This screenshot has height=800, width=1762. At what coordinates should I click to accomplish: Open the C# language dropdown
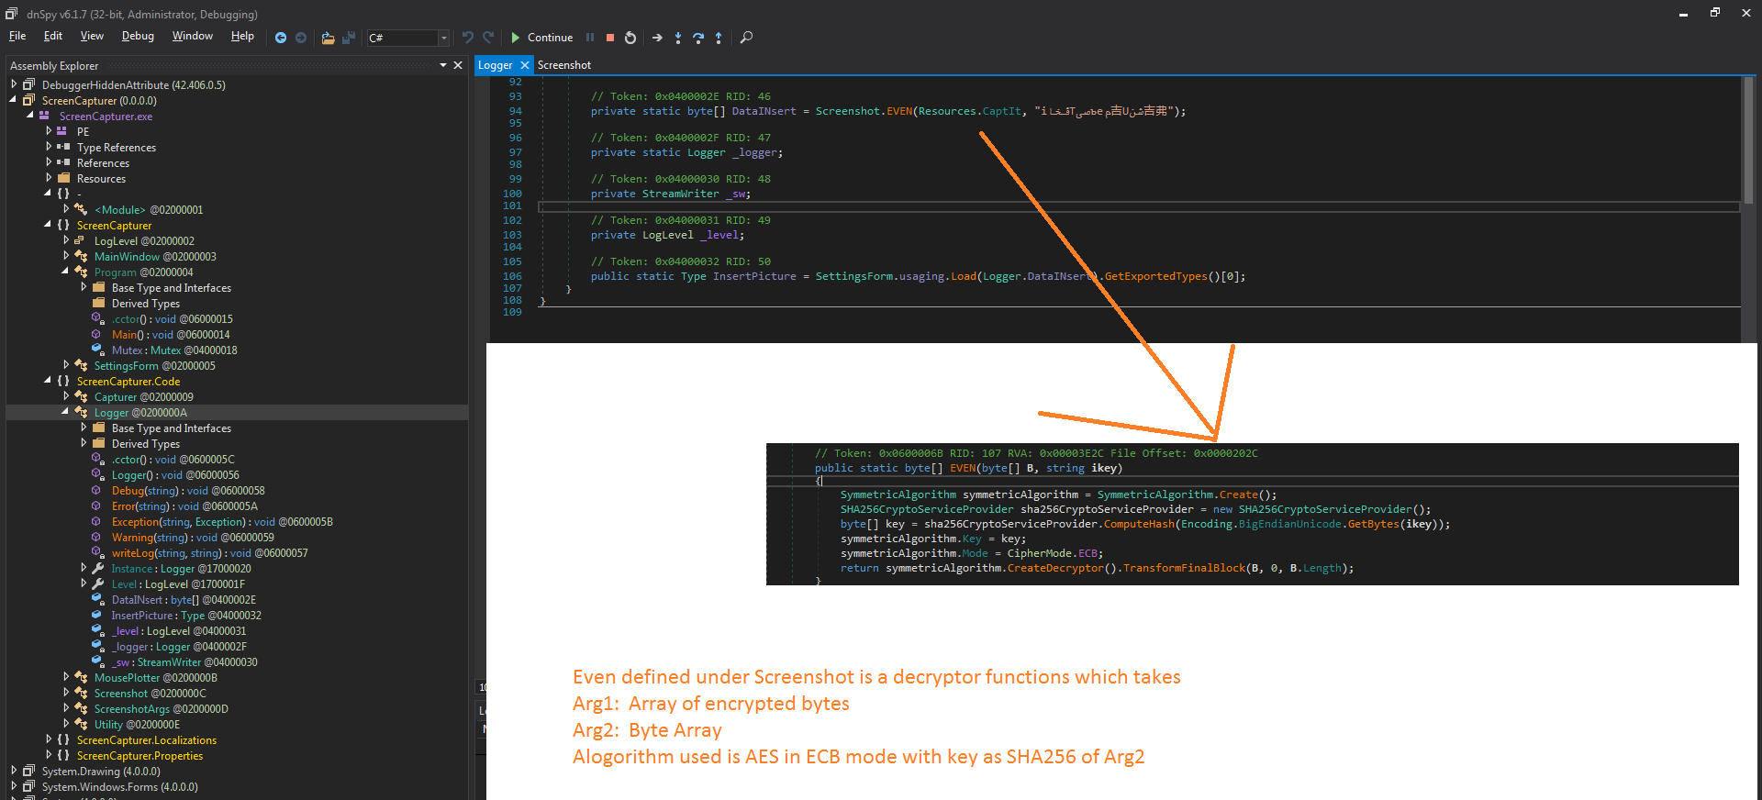[443, 38]
